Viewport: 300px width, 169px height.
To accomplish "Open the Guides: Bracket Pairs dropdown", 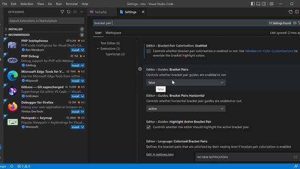I will pyautogui.click(x=186, y=83).
